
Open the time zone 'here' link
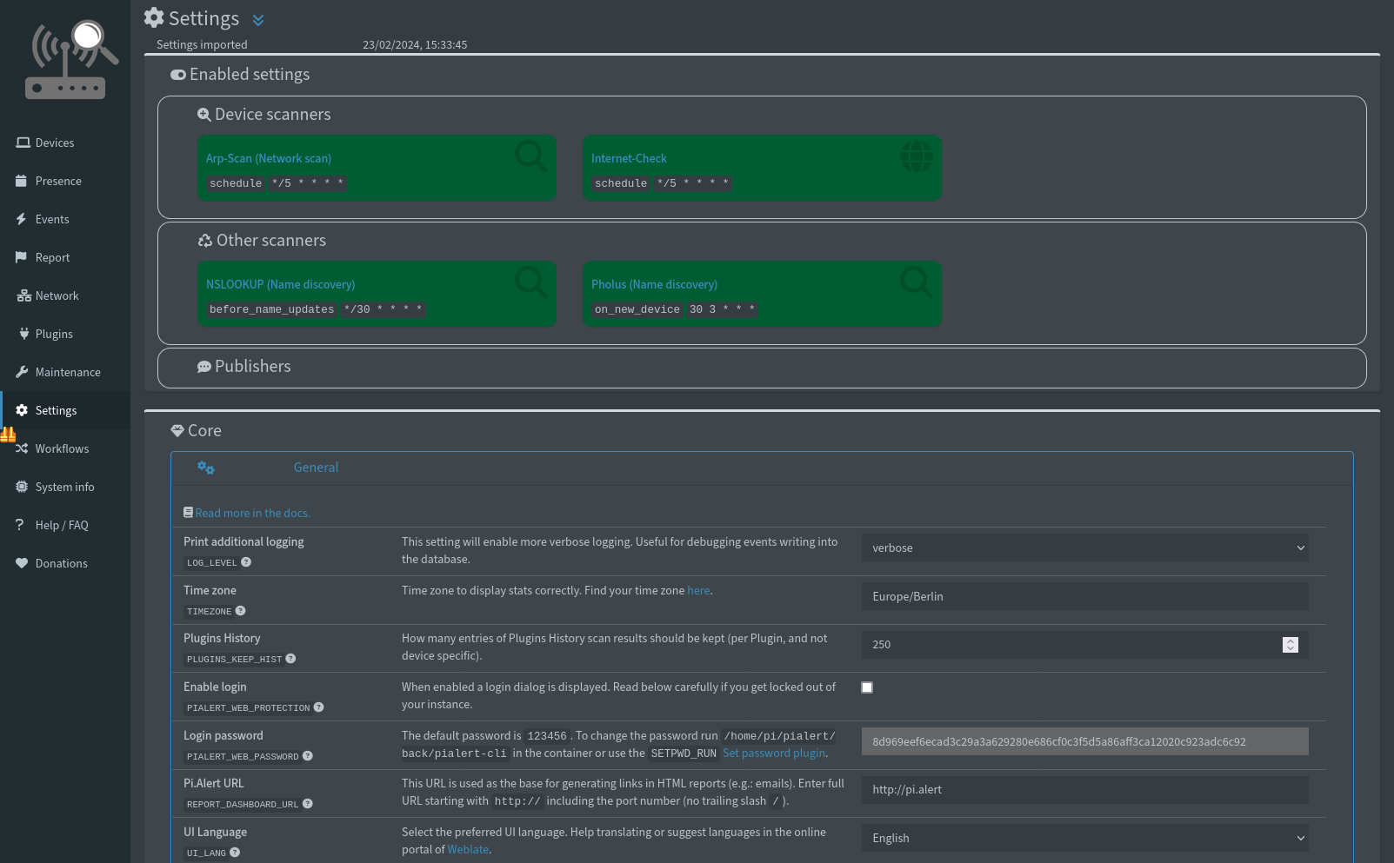[x=698, y=590]
